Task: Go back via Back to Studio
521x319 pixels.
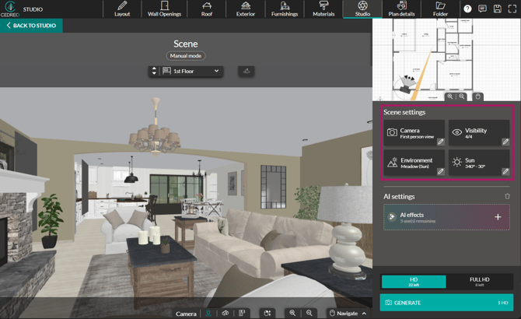Action: [x=31, y=26]
